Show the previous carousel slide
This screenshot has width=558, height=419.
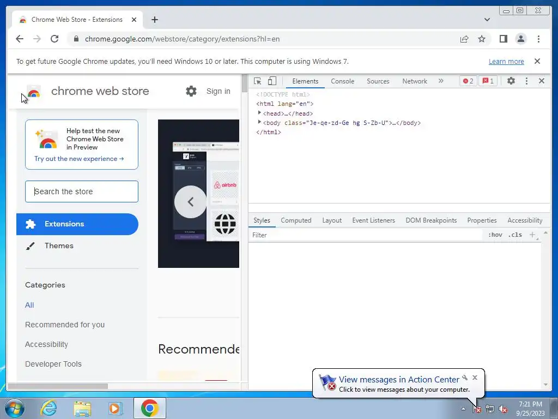pyautogui.click(x=190, y=202)
